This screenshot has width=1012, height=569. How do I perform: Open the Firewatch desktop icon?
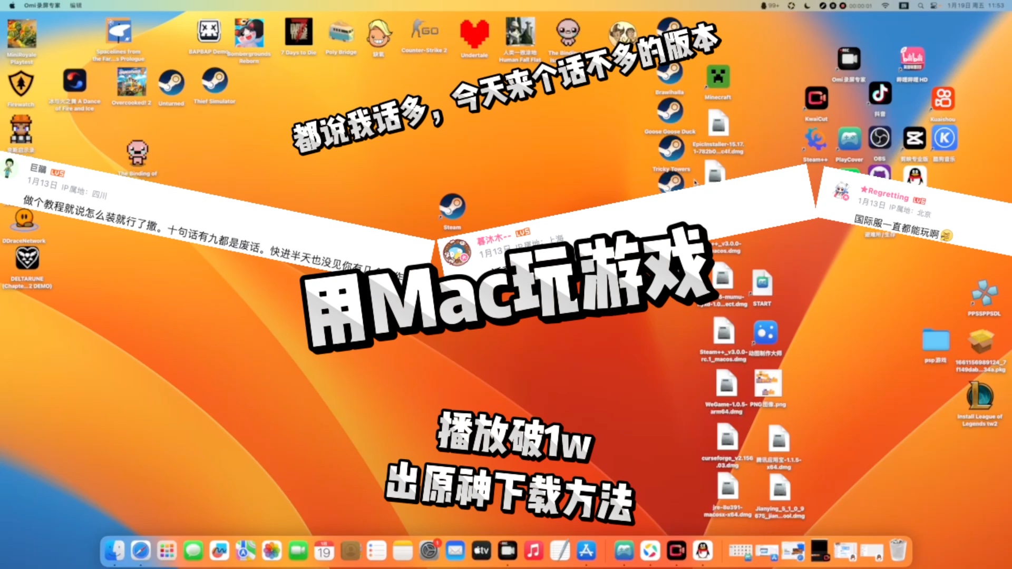21,84
